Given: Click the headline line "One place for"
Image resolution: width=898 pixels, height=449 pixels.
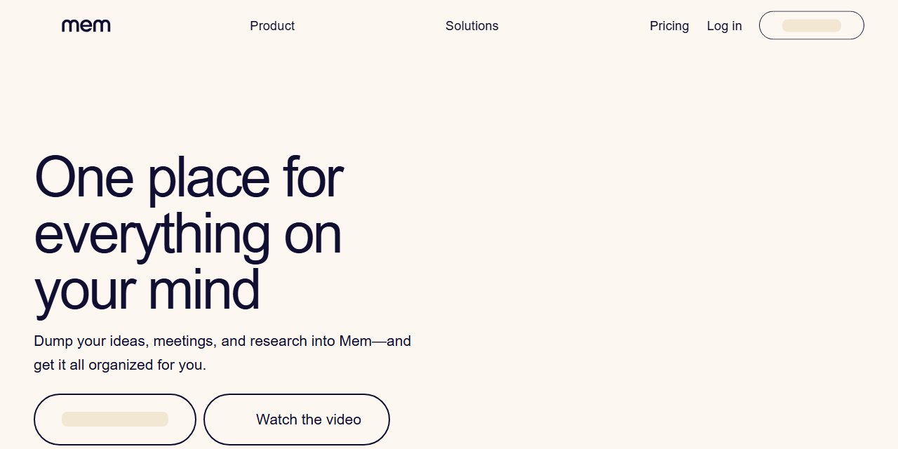Looking at the screenshot, I should 189,177.
